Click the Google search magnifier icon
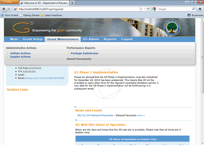 (193, 9)
